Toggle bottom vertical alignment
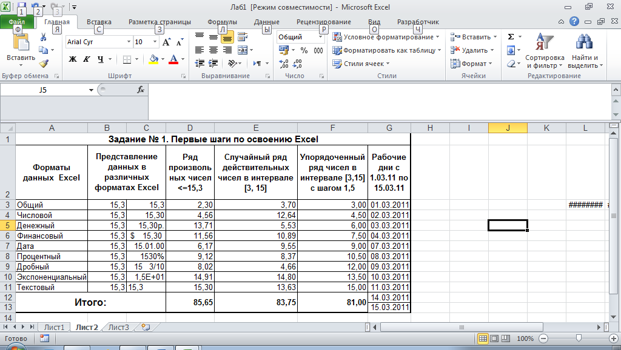The width and height of the screenshot is (621, 350). [227, 37]
